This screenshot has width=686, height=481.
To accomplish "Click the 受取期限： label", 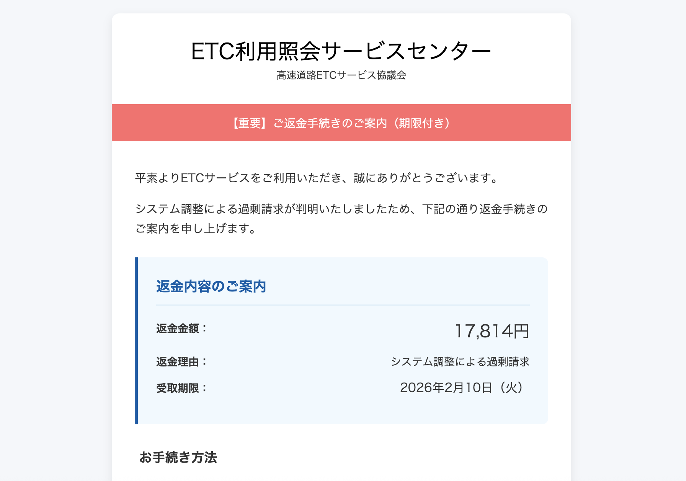I will [181, 388].
